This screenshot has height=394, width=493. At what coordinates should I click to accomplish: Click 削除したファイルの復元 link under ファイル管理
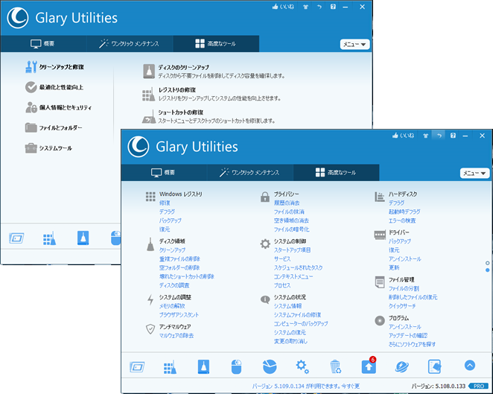[413, 297]
